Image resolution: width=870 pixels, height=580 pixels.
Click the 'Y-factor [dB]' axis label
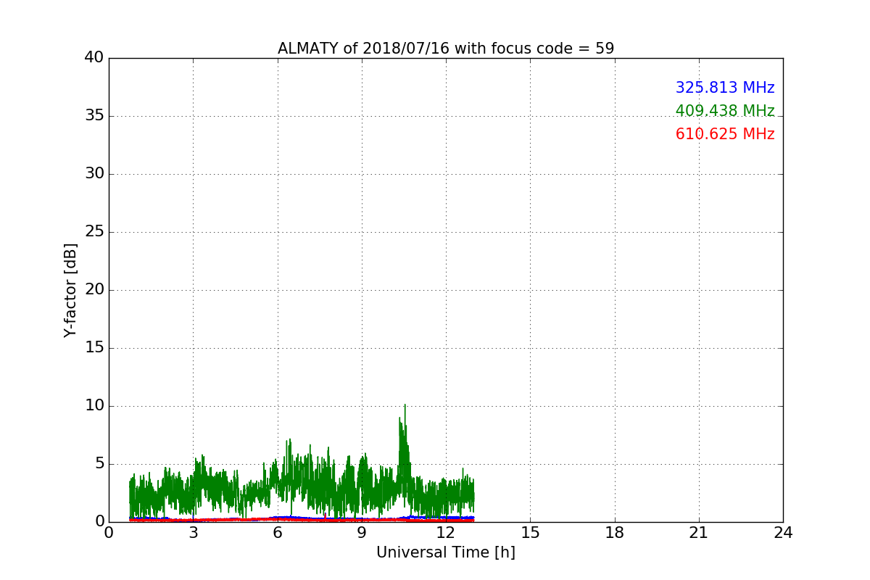(x=70, y=290)
